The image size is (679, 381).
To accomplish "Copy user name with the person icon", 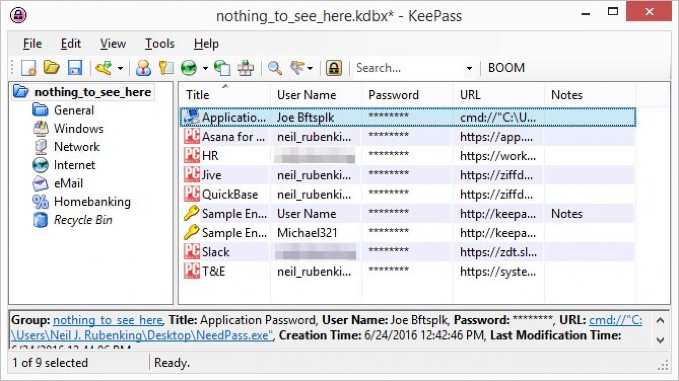I will (x=143, y=68).
